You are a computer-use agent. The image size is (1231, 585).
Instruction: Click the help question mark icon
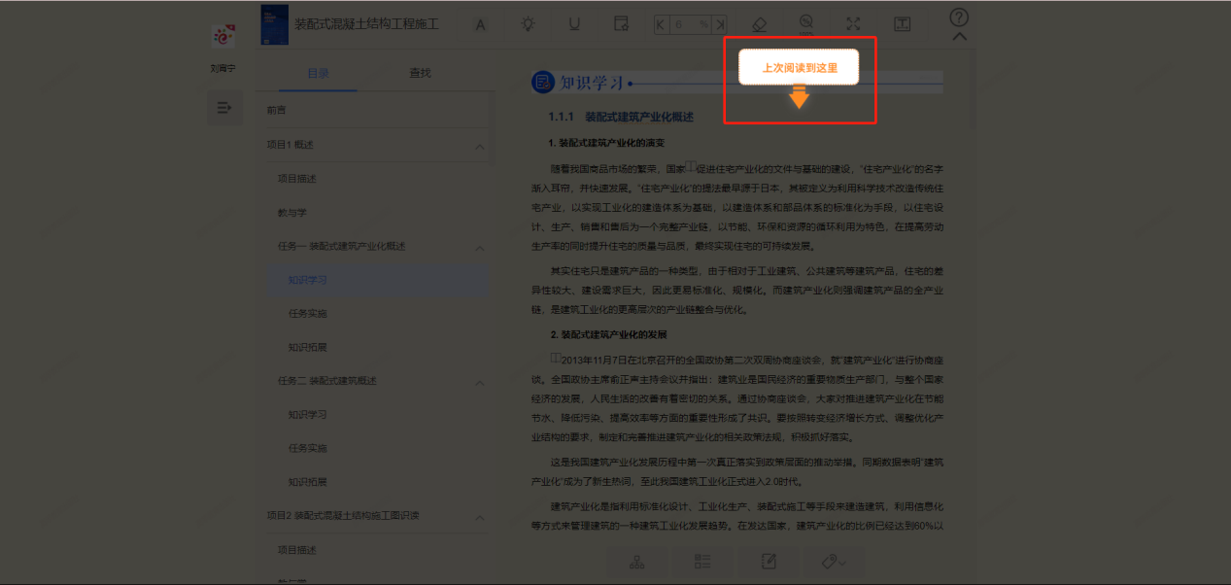[959, 16]
